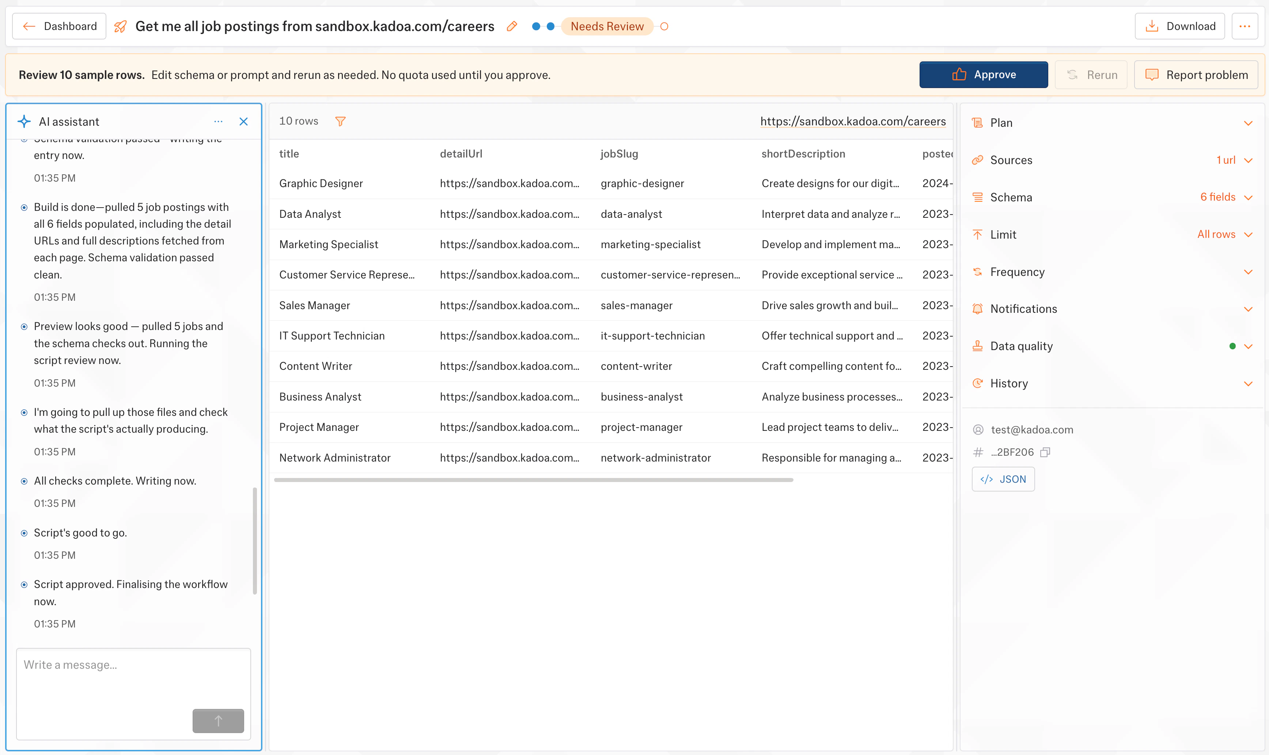
Task: Expand the Sources section chevron
Action: [x=1248, y=160]
